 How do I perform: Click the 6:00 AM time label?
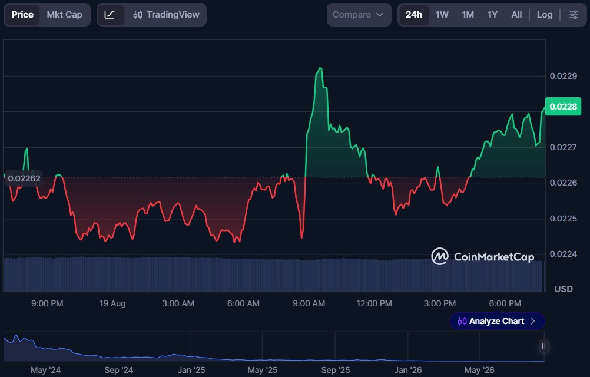point(243,303)
